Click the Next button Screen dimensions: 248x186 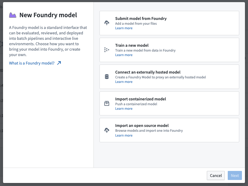click(235, 175)
